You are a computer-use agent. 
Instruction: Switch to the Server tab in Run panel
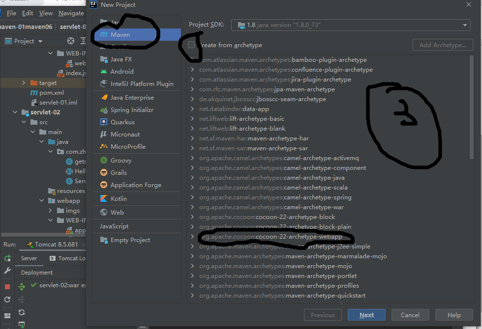pos(29,258)
